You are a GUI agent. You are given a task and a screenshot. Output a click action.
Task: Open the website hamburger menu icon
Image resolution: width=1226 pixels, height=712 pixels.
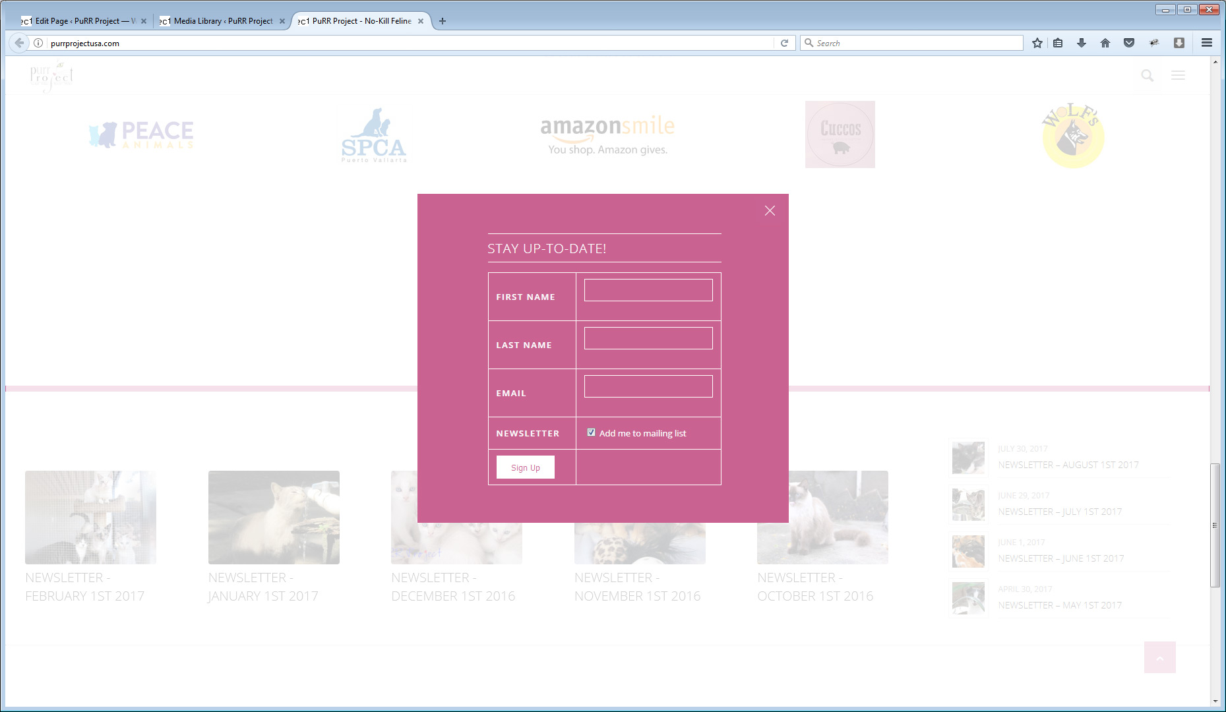[1178, 75]
